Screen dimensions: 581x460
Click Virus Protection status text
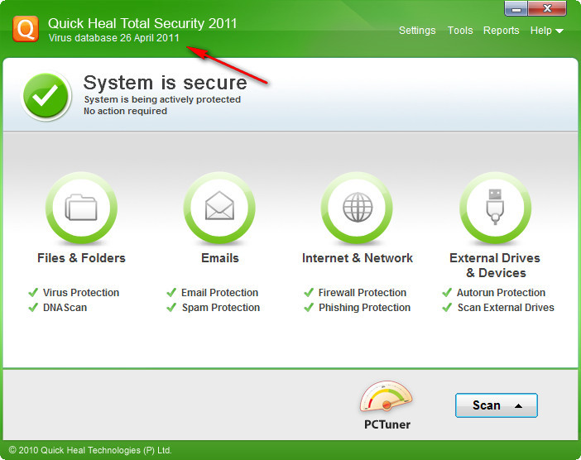pyautogui.click(x=81, y=293)
